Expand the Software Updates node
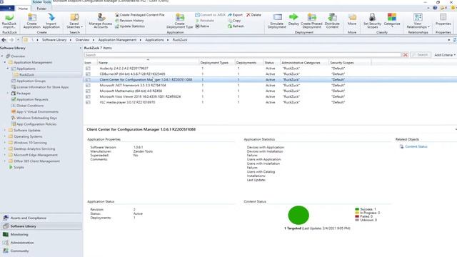This screenshot has width=457, height=257. (5, 130)
